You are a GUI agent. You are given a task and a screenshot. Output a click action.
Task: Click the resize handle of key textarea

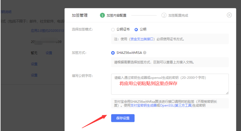tap(227, 93)
